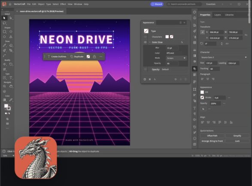This screenshot has height=186, width=252.
Task: Toggle visibility of Opacity Default row
Action: coord(145,69)
